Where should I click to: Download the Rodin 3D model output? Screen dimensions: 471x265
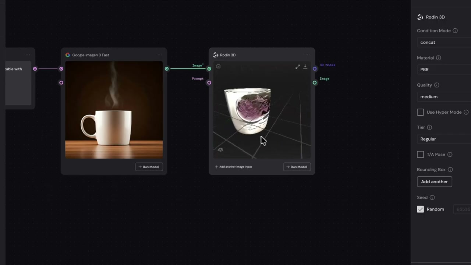point(305,67)
